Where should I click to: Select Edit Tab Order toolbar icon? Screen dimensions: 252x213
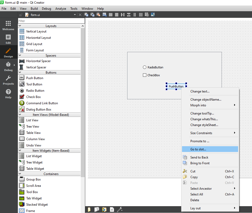(x=104, y=15)
